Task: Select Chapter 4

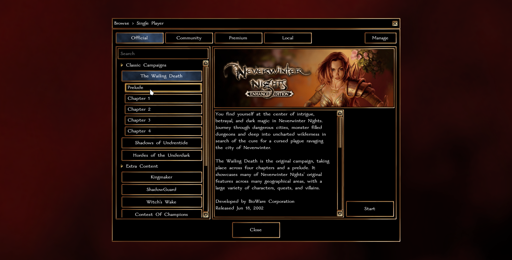Action: [163, 131]
